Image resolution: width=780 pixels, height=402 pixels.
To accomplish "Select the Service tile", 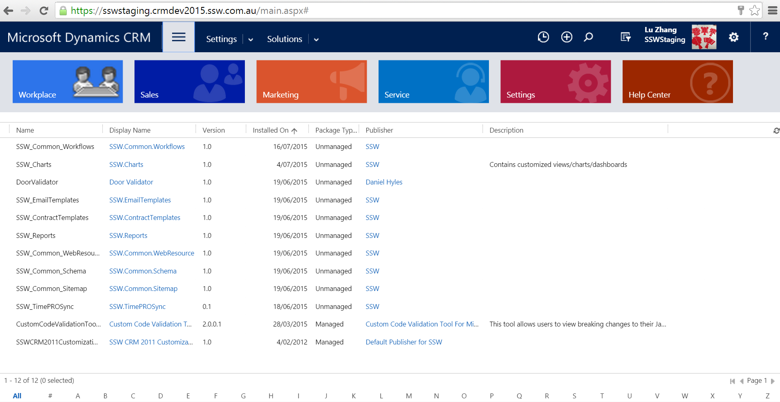I will click(433, 82).
